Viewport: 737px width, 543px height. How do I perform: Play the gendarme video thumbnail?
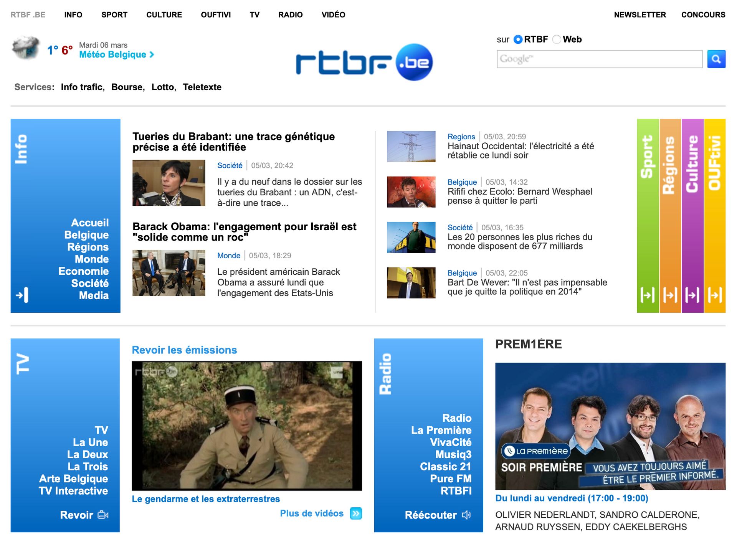click(247, 426)
